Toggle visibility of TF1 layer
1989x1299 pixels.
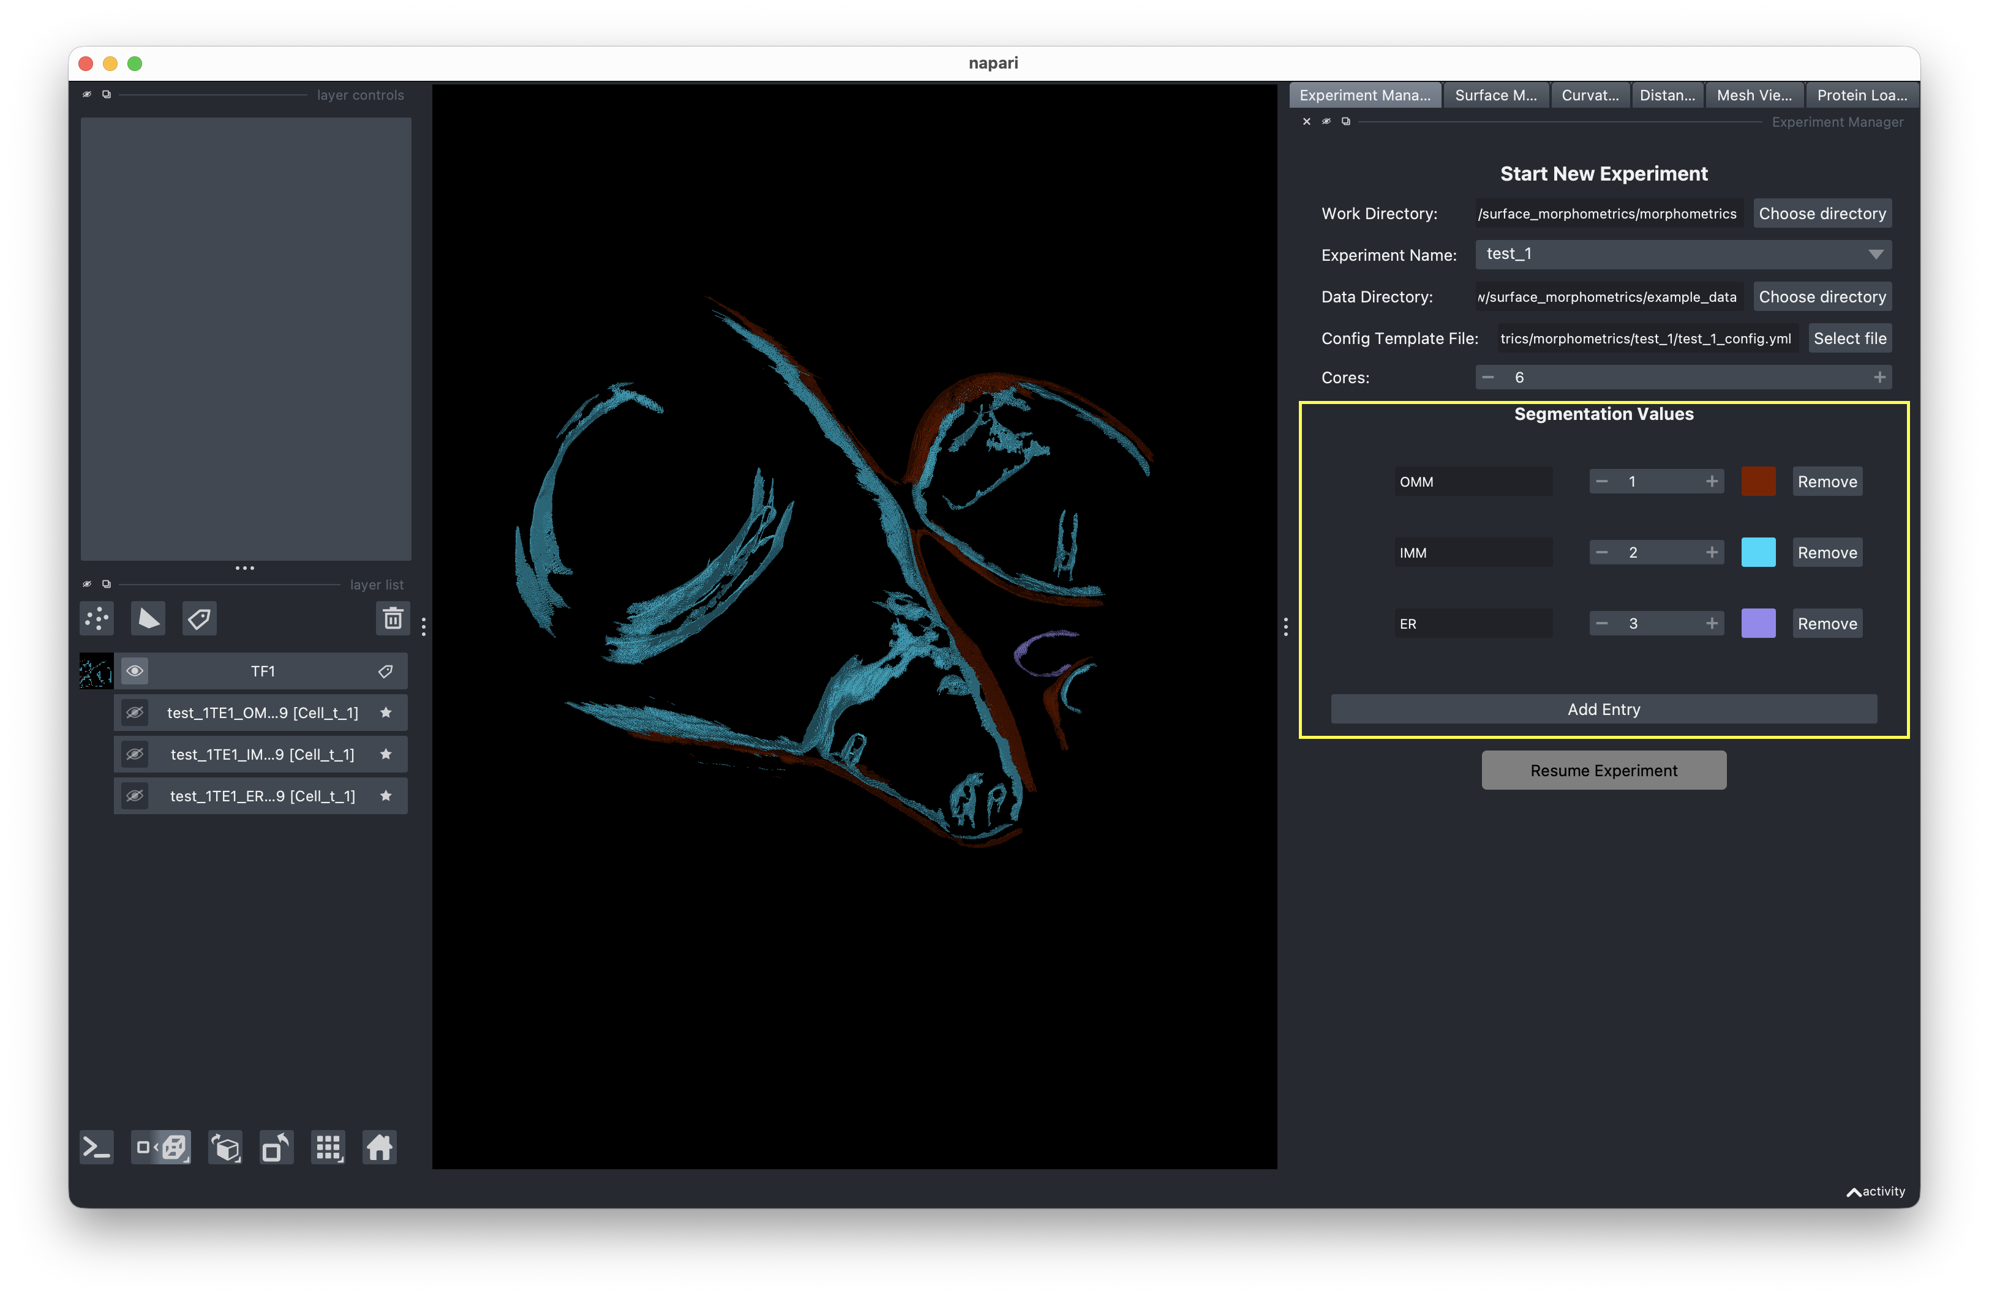click(135, 672)
